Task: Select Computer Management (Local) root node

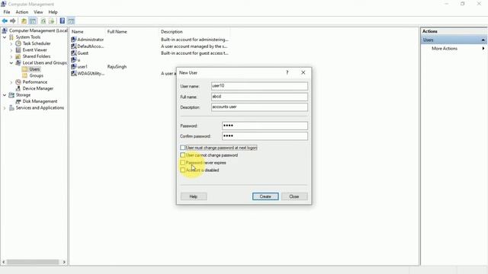Action: pos(38,30)
